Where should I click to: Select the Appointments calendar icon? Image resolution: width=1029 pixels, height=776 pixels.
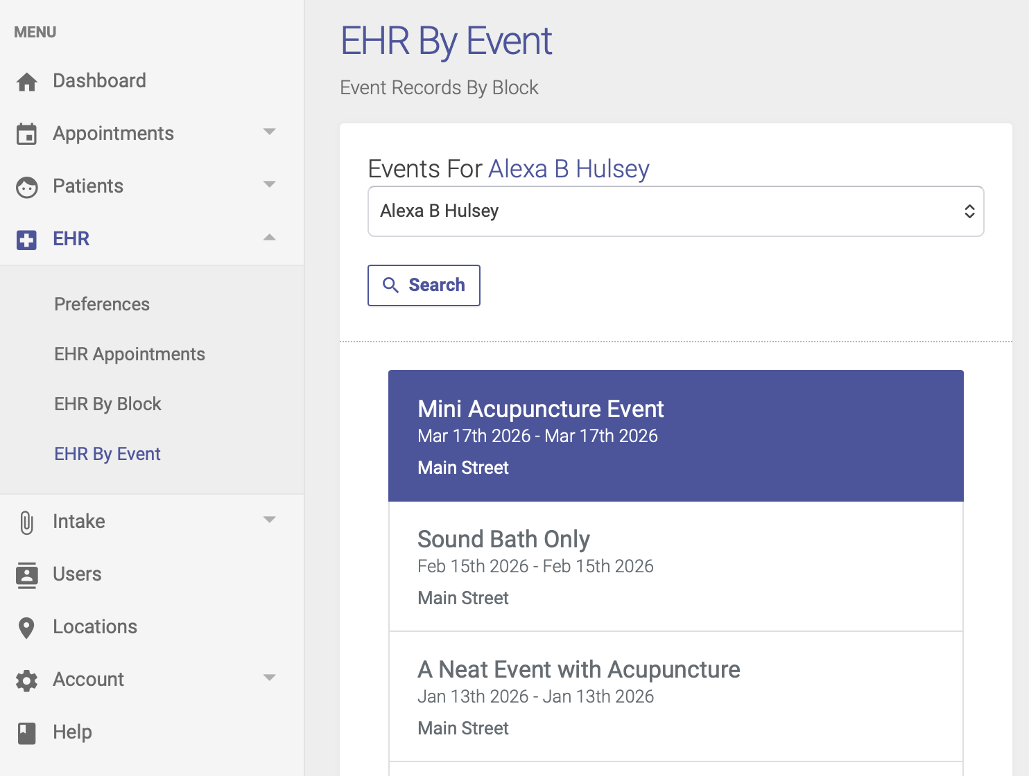26,134
